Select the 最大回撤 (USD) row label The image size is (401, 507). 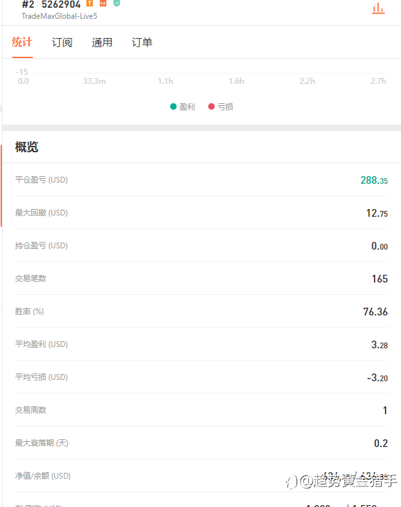[x=41, y=213]
